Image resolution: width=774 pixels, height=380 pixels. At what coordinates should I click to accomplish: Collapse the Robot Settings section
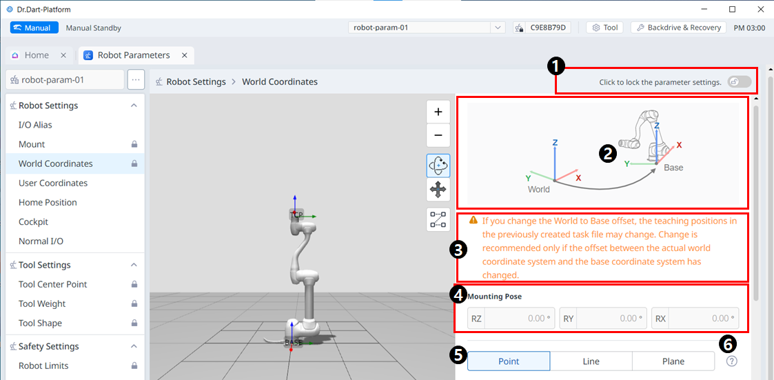(x=134, y=106)
